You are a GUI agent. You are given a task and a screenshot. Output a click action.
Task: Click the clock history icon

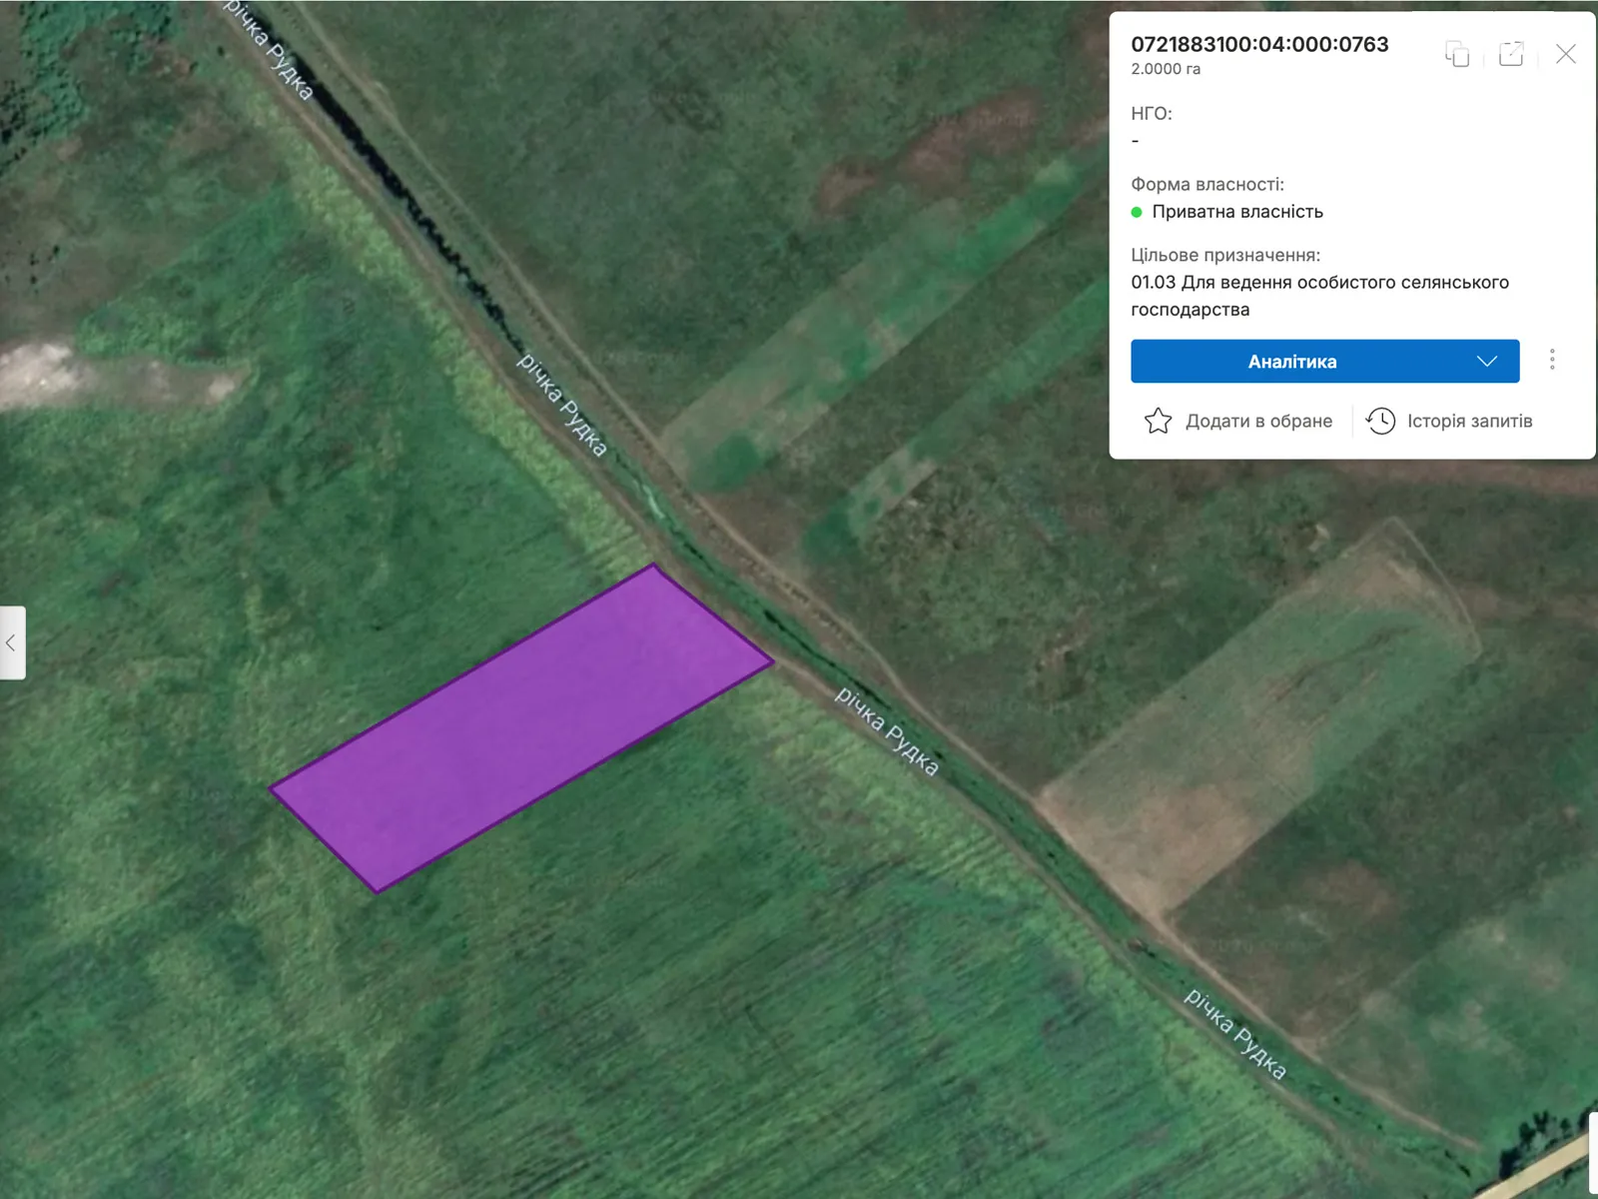tap(1380, 421)
